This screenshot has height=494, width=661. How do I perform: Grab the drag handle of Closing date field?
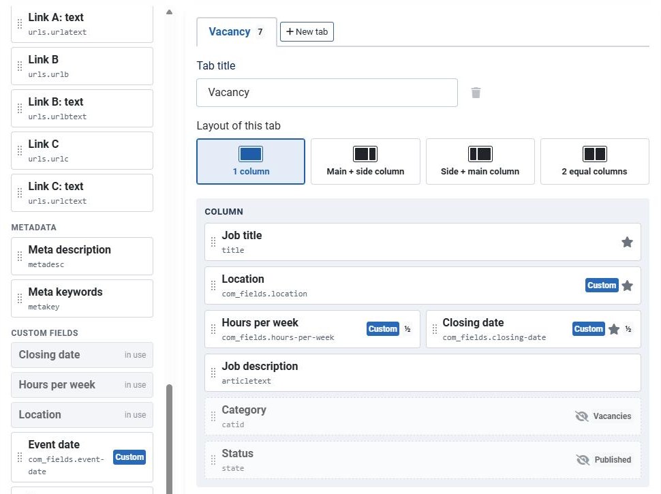(435, 329)
